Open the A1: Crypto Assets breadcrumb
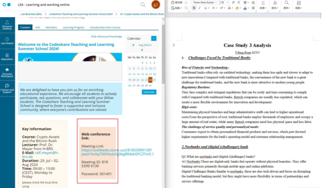 point(142,14)
